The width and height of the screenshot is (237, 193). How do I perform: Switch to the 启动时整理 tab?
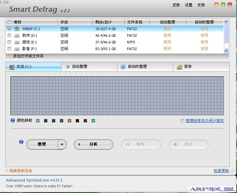(x=145, y=67)
